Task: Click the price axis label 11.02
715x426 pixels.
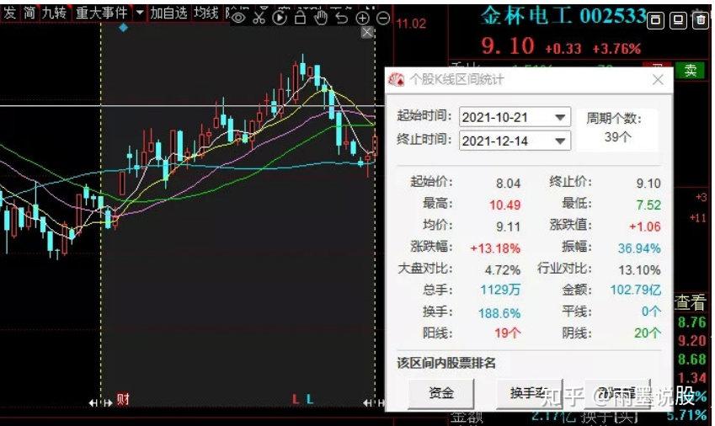Action: click(411, 24)
